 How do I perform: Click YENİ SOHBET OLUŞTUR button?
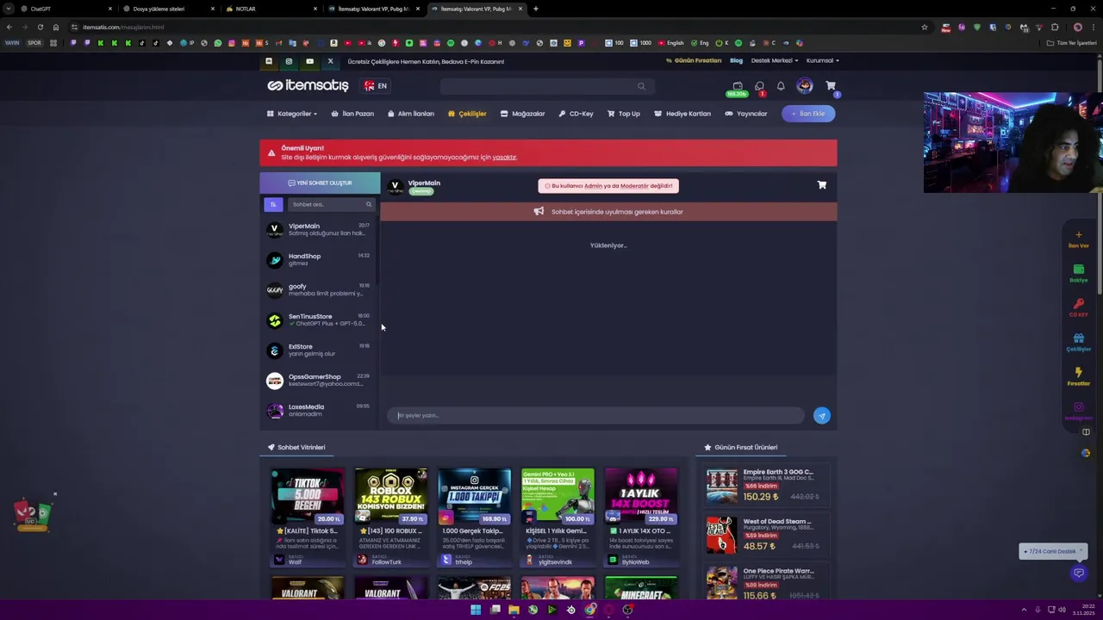320,183
